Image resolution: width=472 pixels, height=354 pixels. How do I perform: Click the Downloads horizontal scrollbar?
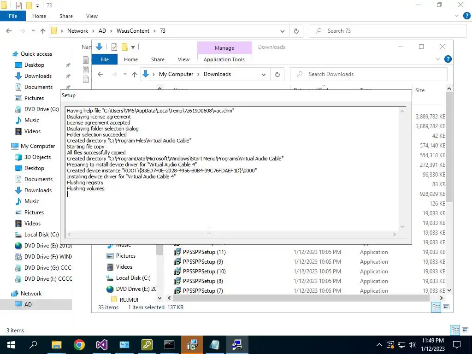pos(301,298)
